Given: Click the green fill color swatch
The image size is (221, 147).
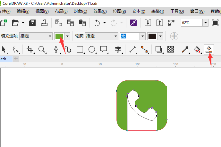Looking at the screenshot, I should tap(59, 36).
